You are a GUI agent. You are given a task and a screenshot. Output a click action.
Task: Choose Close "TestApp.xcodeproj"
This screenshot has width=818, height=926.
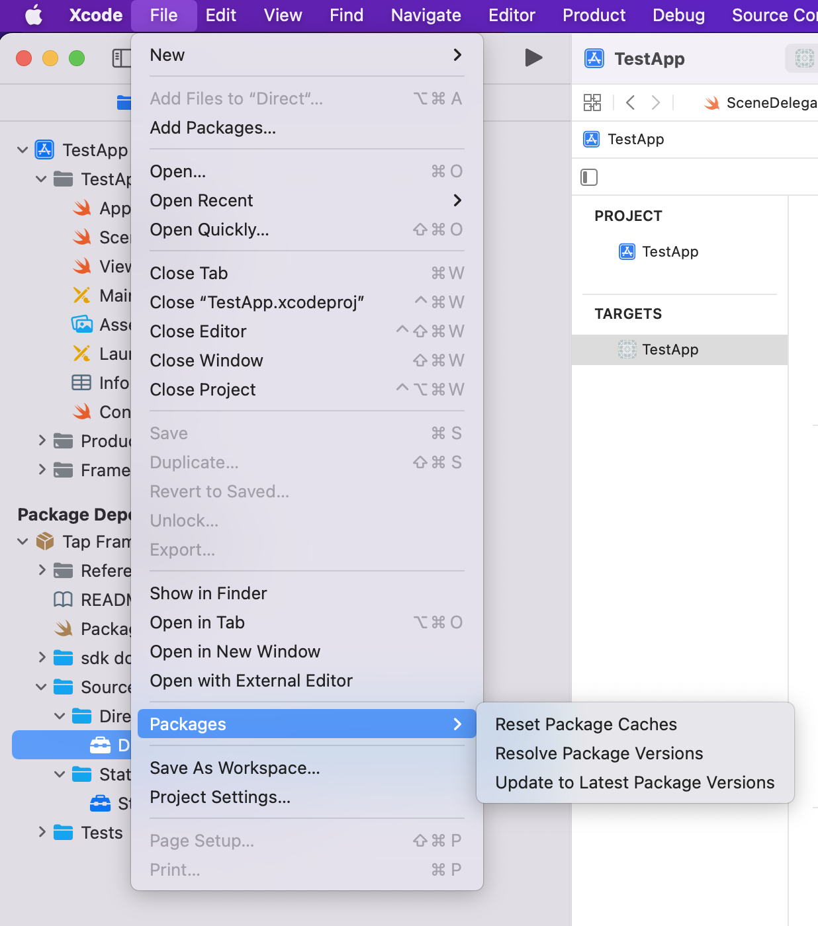(x=307, y=302)
